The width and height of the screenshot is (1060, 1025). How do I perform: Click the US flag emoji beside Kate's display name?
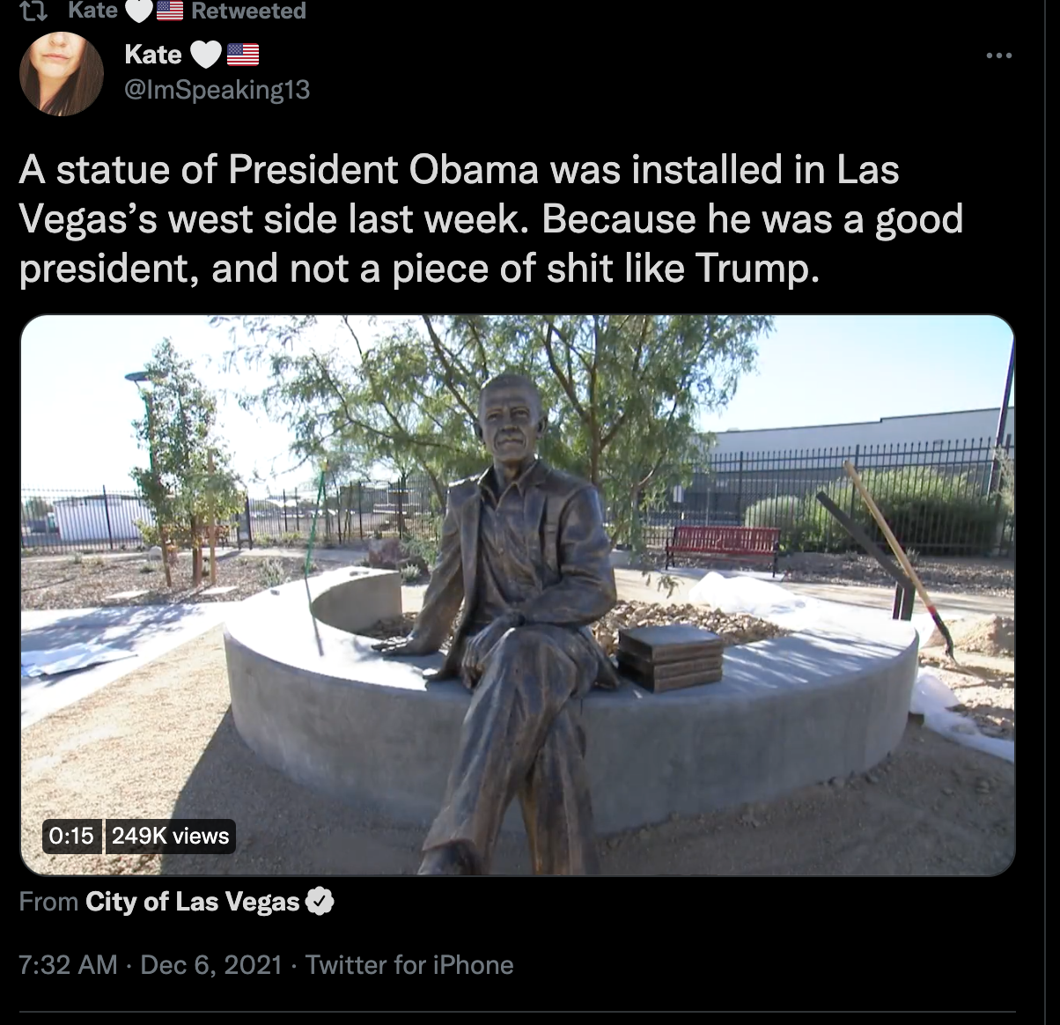click(244, 55)
